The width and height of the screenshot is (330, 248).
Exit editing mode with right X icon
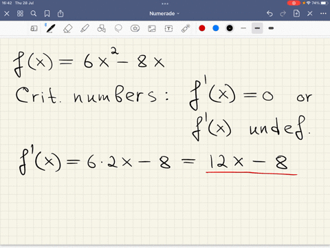pyautogui.click(x=310, y=14)
